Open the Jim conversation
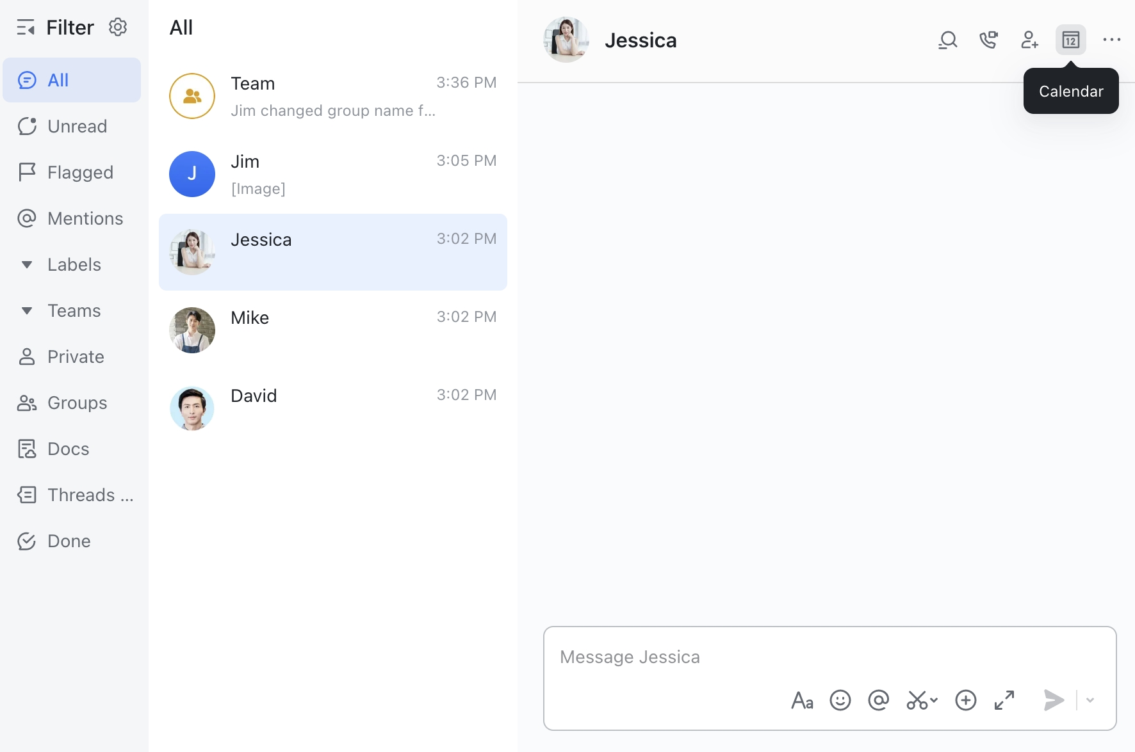 coord(333,174)
